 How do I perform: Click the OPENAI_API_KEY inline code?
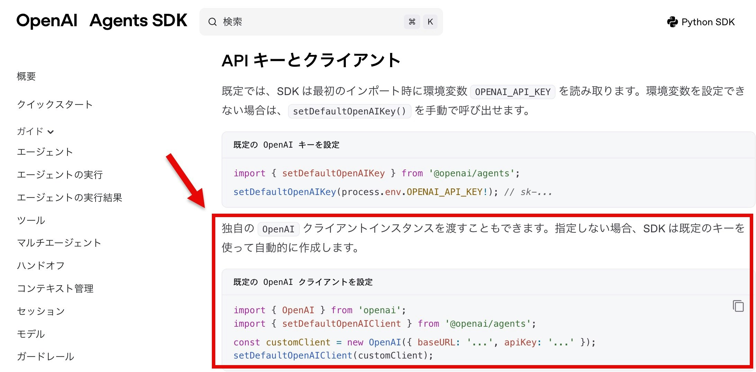[513, 92]
